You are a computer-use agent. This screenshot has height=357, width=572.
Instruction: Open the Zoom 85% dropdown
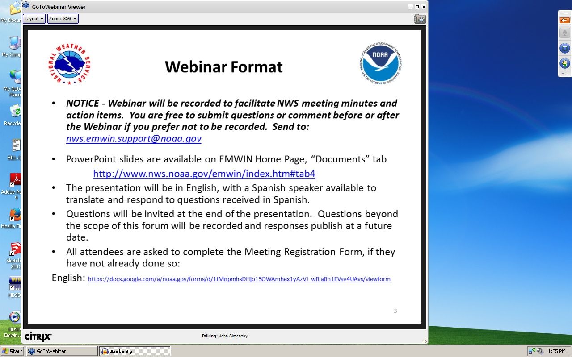tap(63, 19)
